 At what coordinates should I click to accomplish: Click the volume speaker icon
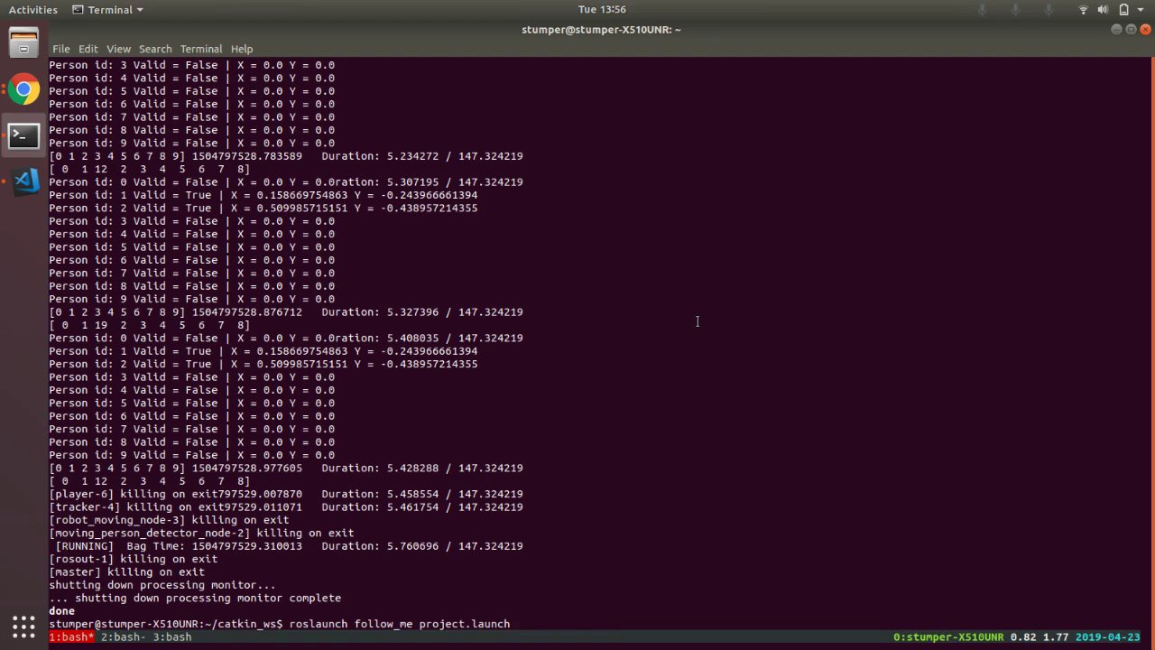point(1104,9)
